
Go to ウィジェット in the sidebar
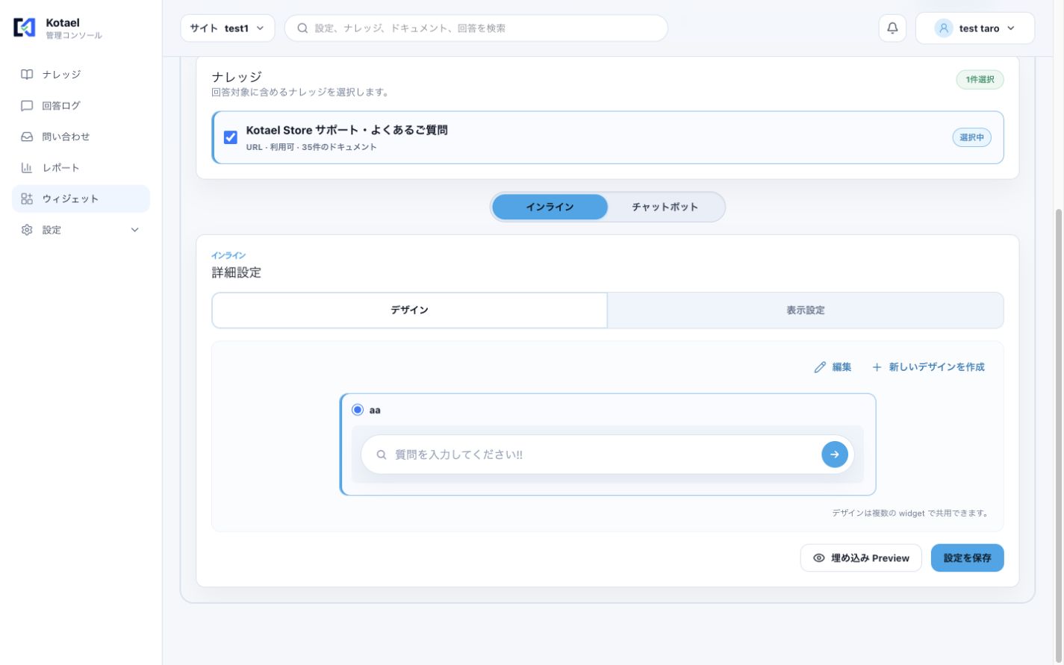[x=81, y=199]
